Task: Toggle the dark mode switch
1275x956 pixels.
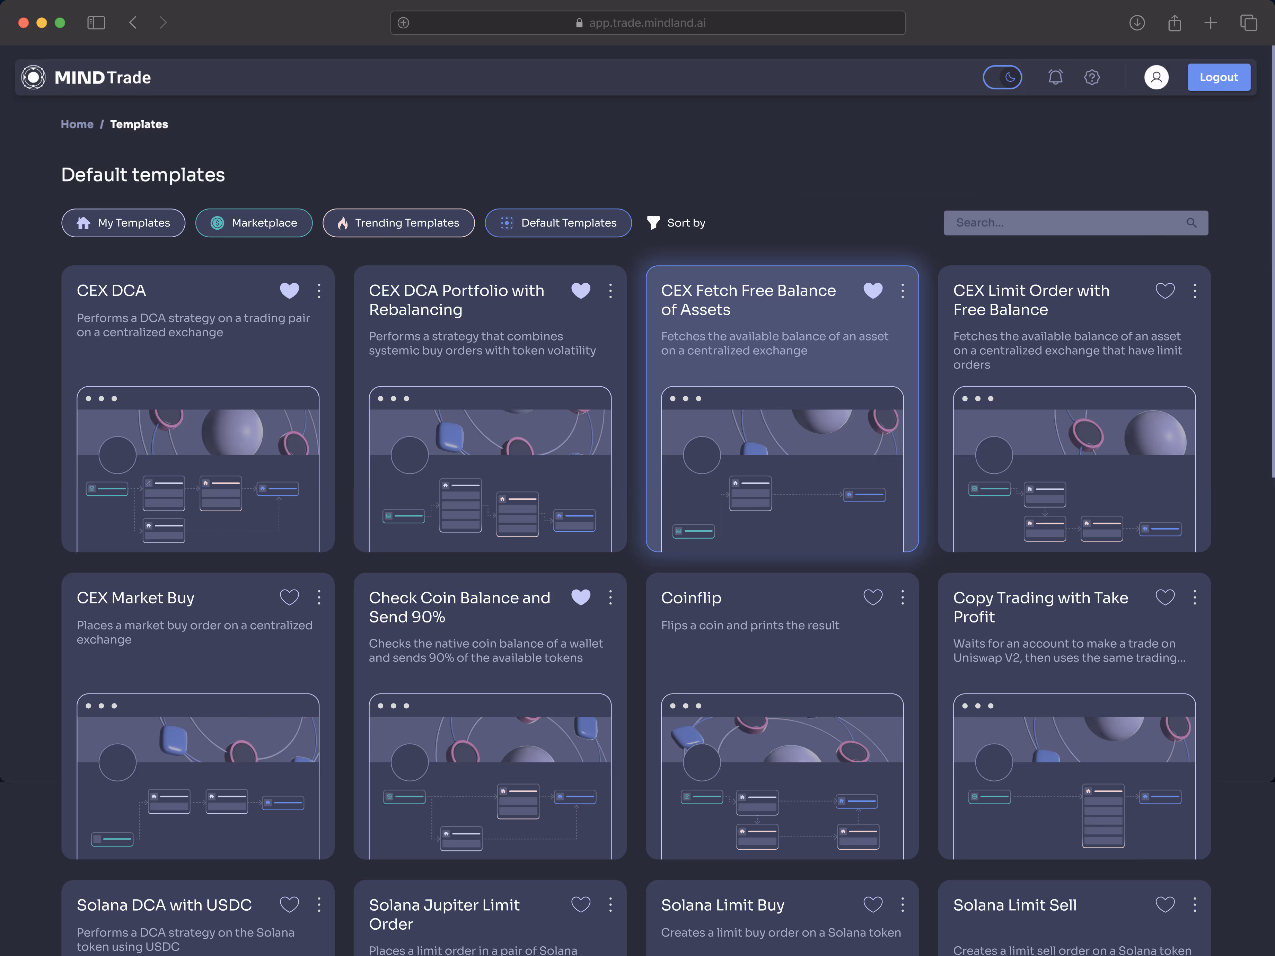Action: coord(1002,77)
